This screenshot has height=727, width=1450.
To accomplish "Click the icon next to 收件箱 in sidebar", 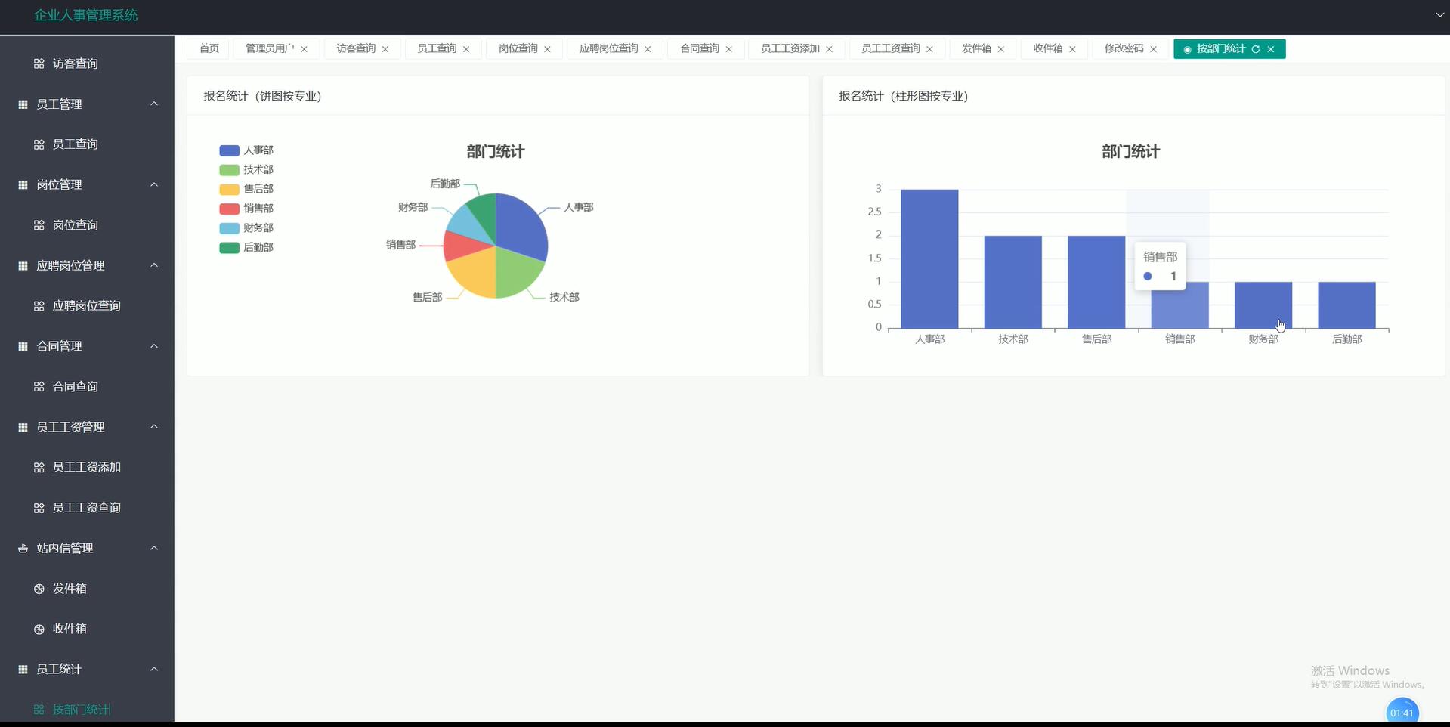I will (39, 629).
